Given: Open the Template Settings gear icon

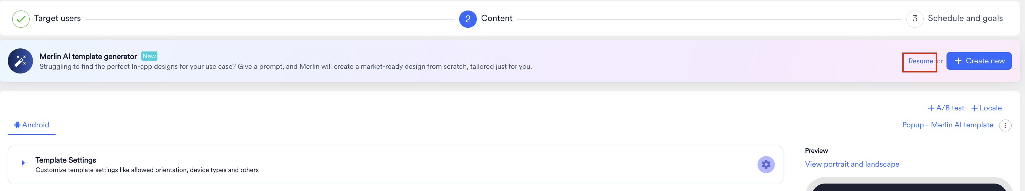Looking at the screenshot, I should [766, 165].
